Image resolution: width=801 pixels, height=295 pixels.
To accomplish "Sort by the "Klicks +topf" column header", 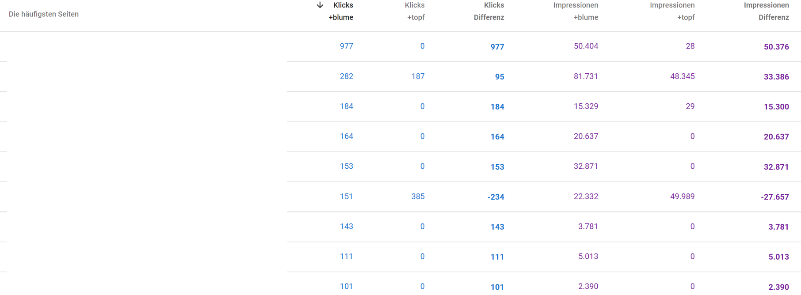I will pyautogui.click(x=415, y=11).
